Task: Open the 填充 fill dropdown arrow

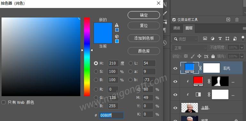Action: [242, 56]
